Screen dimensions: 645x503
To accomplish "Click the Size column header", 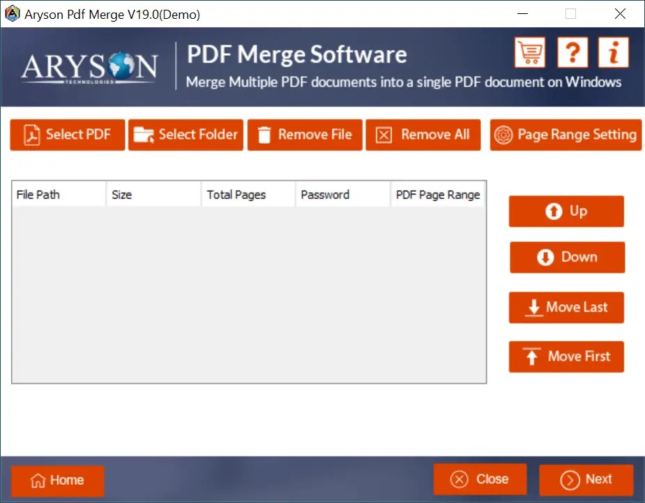I will point(154,194).
